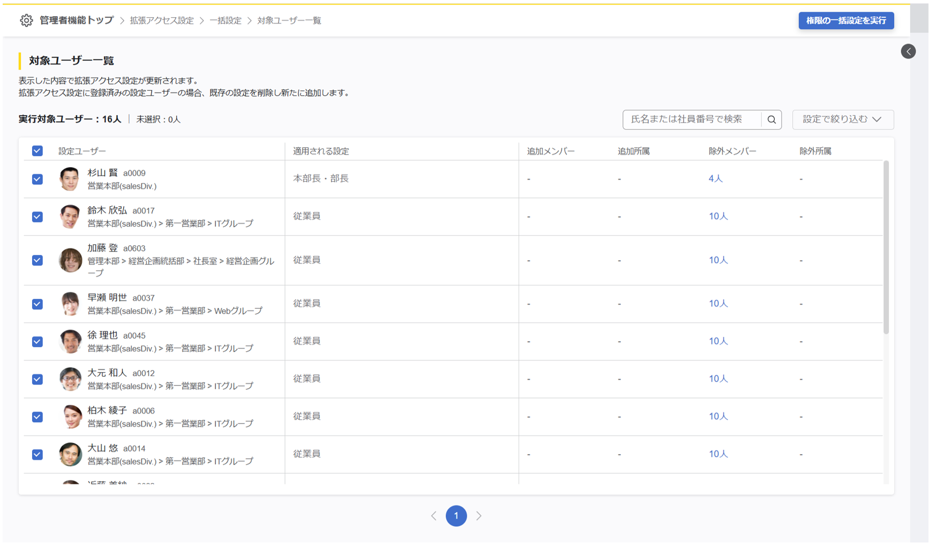Open avatar of 鈴木 欣弘
Viewport: 929px width, 543px height.
[70, 216]
